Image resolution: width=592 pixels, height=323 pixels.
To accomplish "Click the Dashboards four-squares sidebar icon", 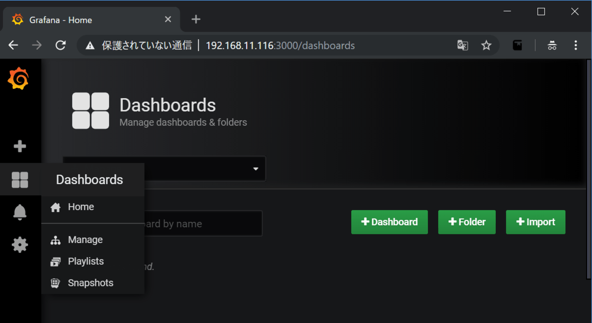I will [20, 180].
